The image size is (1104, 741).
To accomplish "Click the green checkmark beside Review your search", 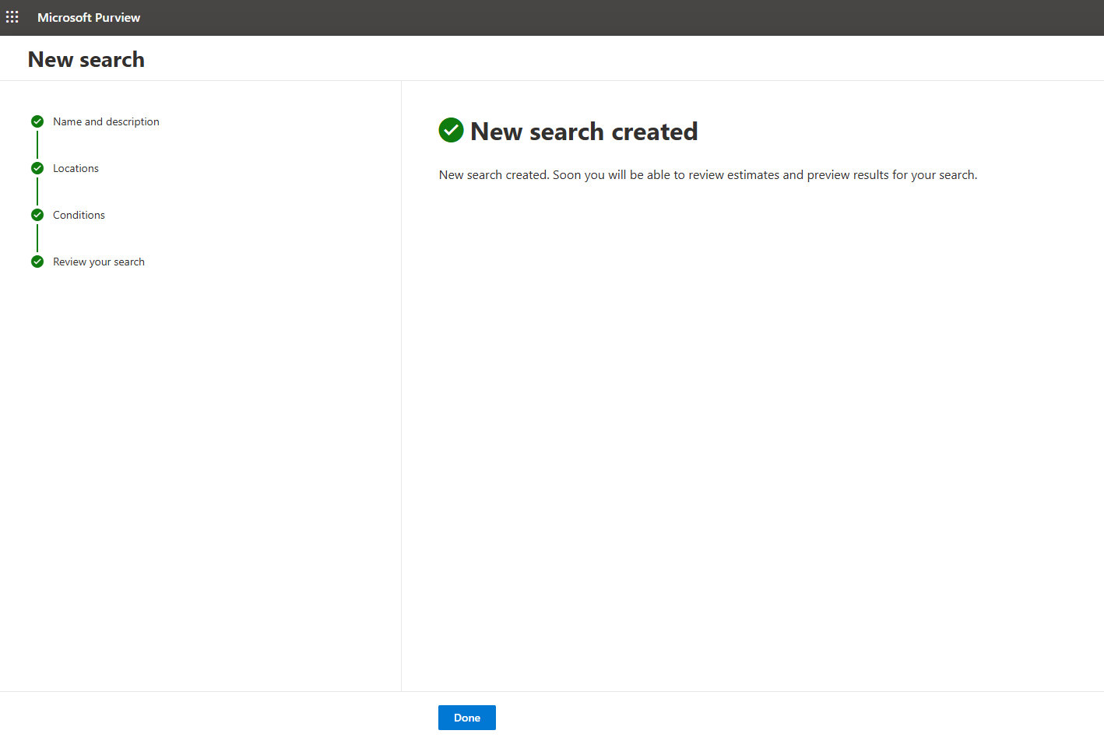I will click(37, 262).
